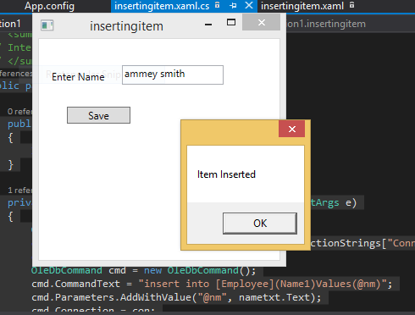Viewport: 415px width, 315px height.
Task: Close the insertingitem window
Action: [x=262, y=22]
